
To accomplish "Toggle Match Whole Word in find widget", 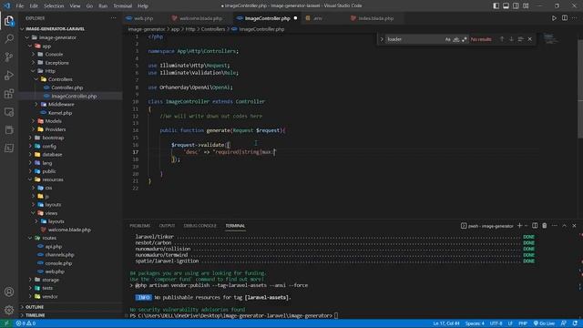I will point(455,39).
